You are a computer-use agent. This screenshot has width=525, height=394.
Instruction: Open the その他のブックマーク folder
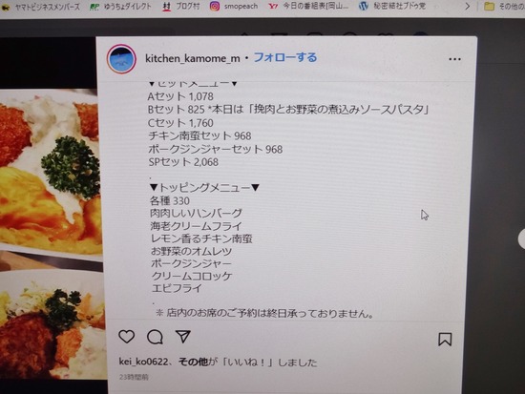pyautogui.click(x=504, y=6)
